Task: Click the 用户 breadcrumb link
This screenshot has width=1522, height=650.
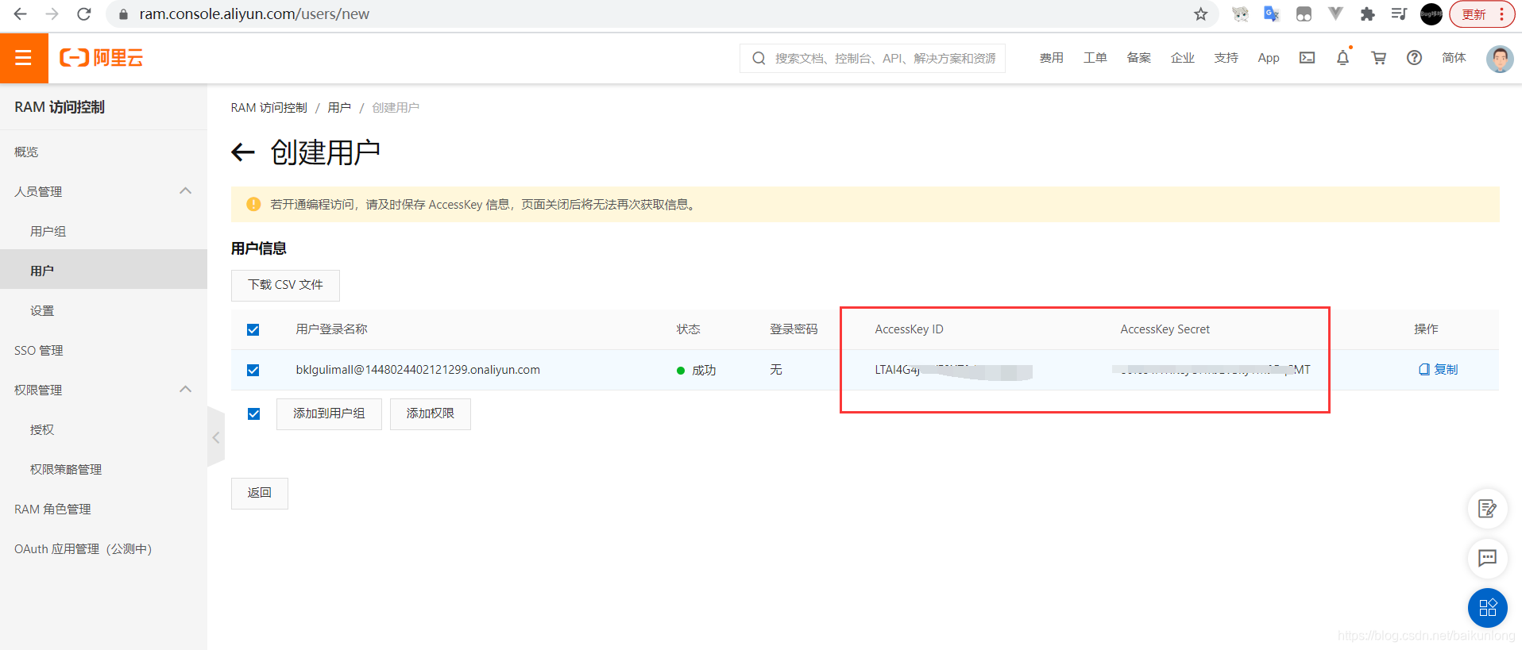Action: click(x=339, y=107)
